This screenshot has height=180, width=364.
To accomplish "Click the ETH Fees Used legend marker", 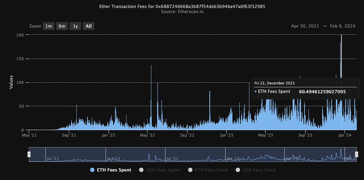I will coord(190,170).
